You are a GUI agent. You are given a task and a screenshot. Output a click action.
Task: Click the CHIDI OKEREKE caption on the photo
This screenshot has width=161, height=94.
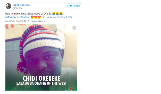coord(41,78)
